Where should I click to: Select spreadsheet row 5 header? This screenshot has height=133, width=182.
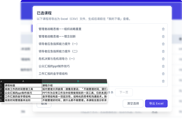pyautogui.click(x=1, y=101)
